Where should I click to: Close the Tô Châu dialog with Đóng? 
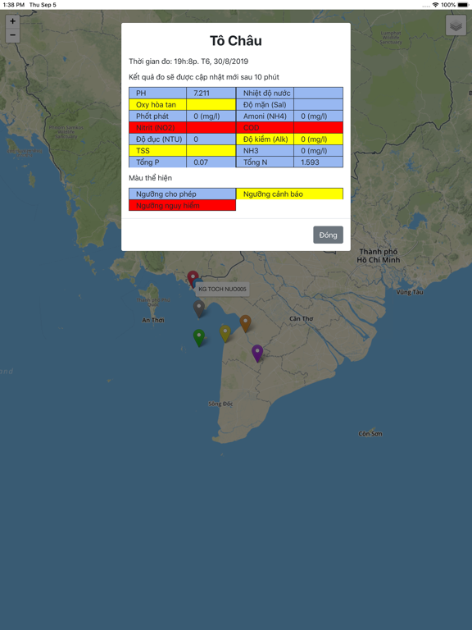coord(328,235)
